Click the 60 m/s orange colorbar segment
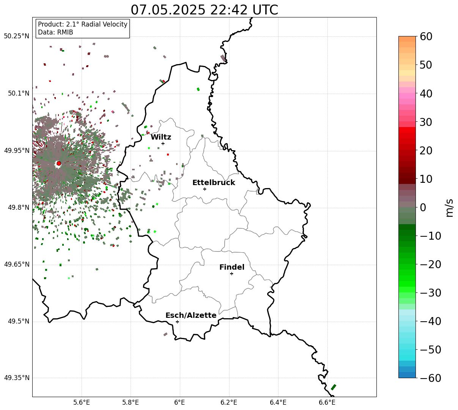The height and width of the screenshot is (410, 458). pos(407,39)
